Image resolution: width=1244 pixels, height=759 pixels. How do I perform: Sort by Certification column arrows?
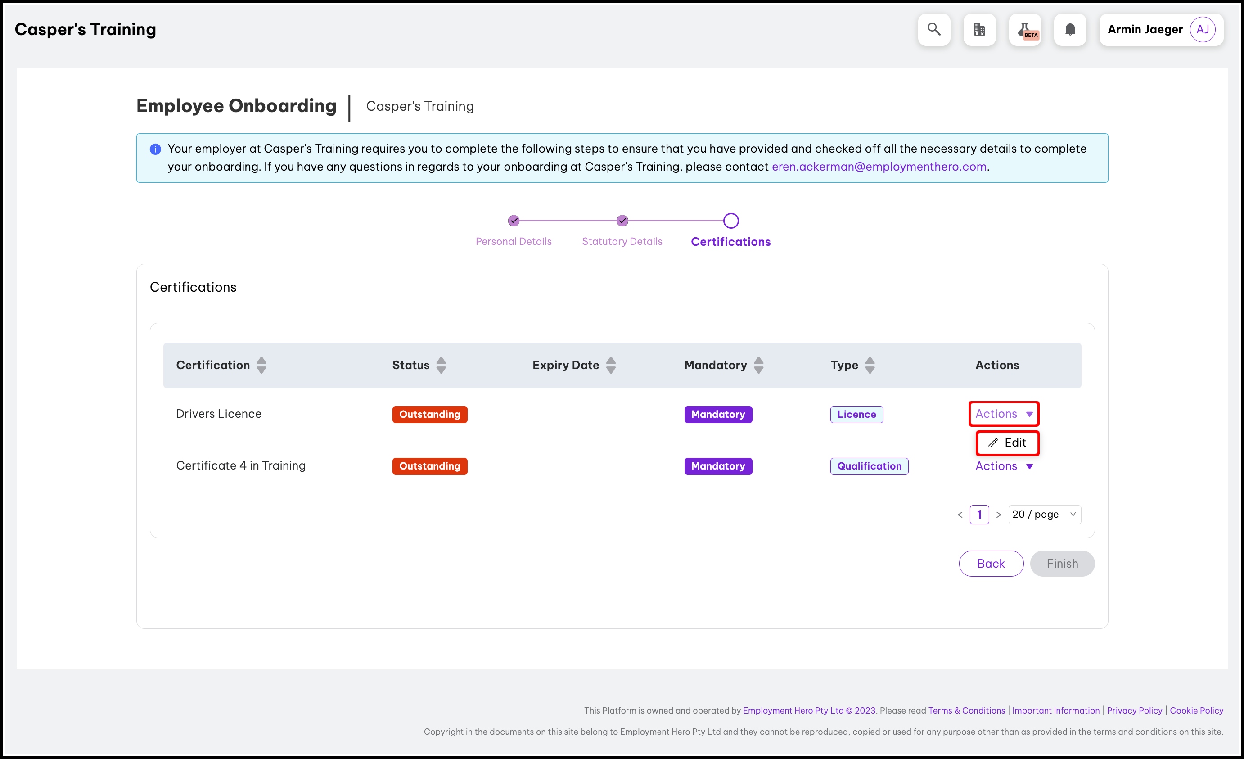(261, 365)
